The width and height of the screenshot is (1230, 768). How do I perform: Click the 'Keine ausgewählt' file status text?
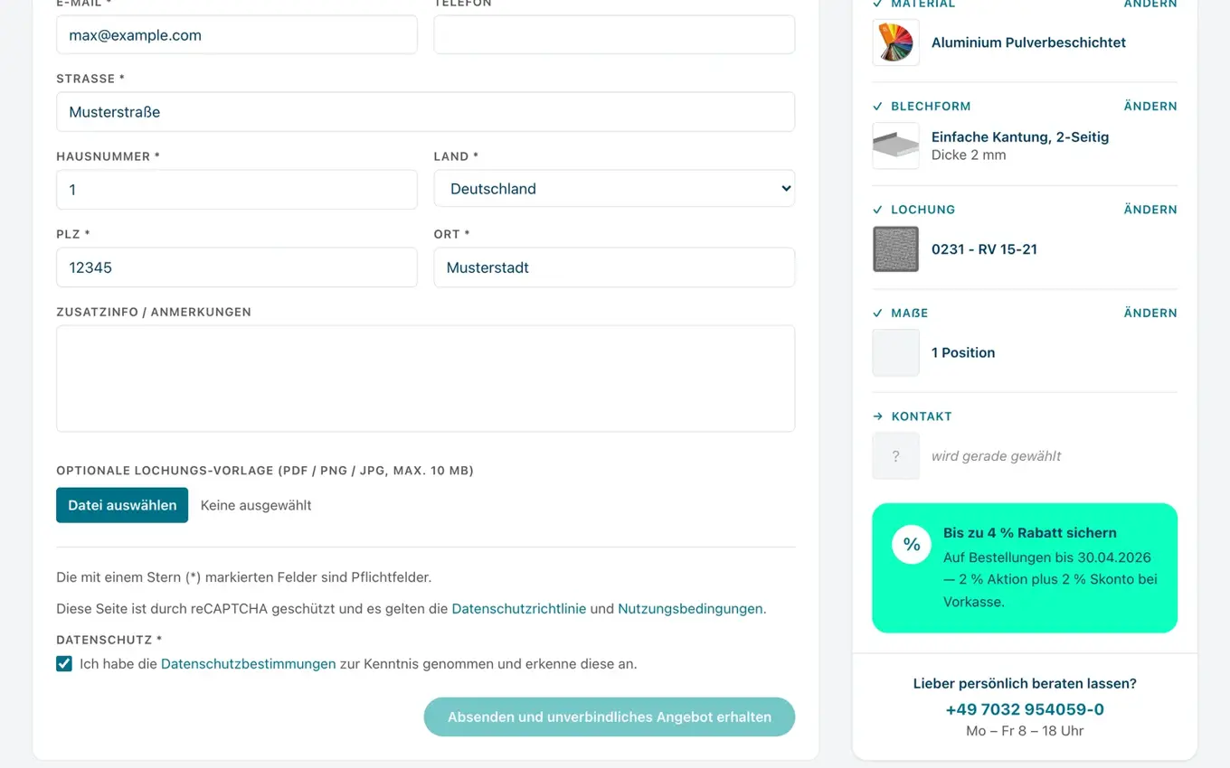pos(256,505)
